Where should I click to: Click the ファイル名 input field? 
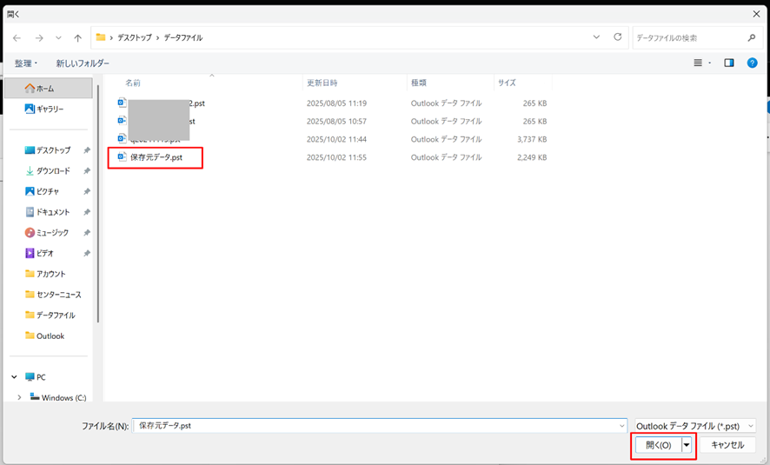click(378, 426)
